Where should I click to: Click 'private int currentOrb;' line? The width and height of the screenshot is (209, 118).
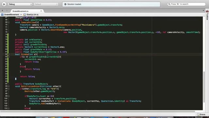[28, 42]
